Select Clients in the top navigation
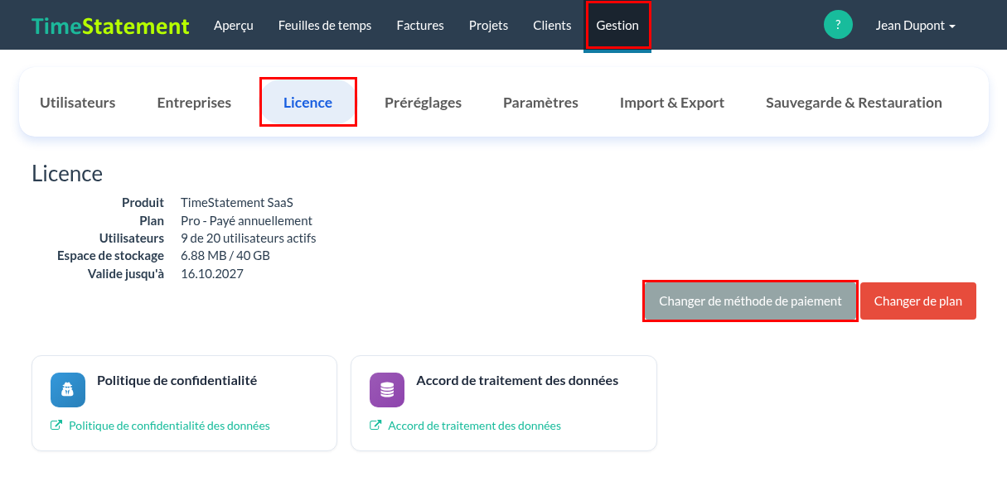 coord(552,26)
